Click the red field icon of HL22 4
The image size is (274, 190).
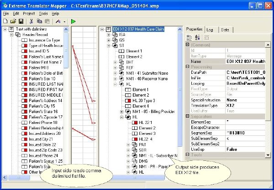[135, 139]
